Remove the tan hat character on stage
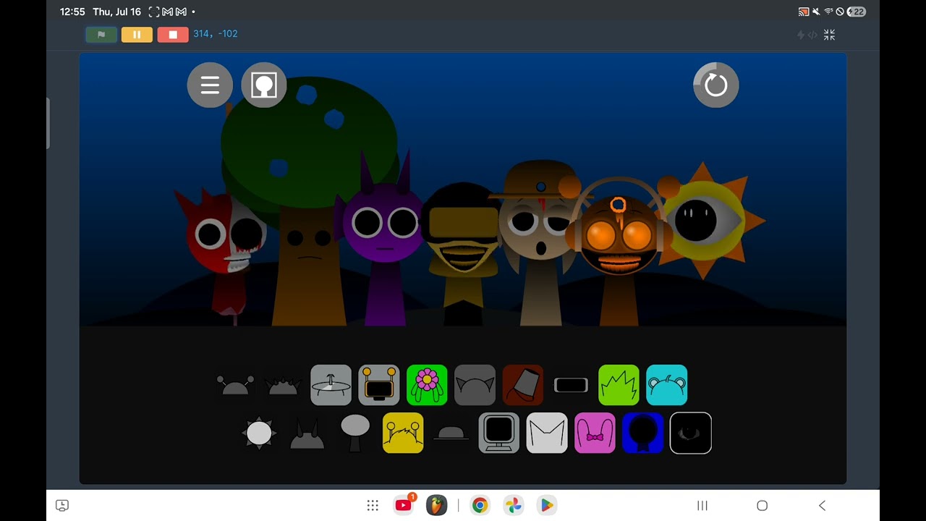 [540, 242]
